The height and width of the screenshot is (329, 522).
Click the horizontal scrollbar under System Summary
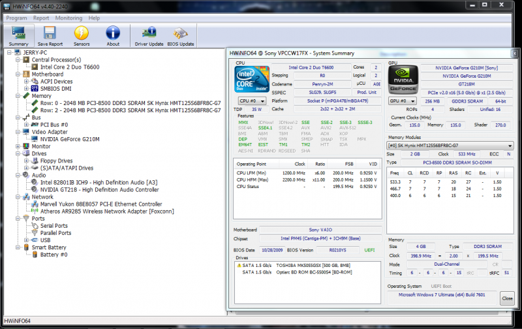[366, 312]
